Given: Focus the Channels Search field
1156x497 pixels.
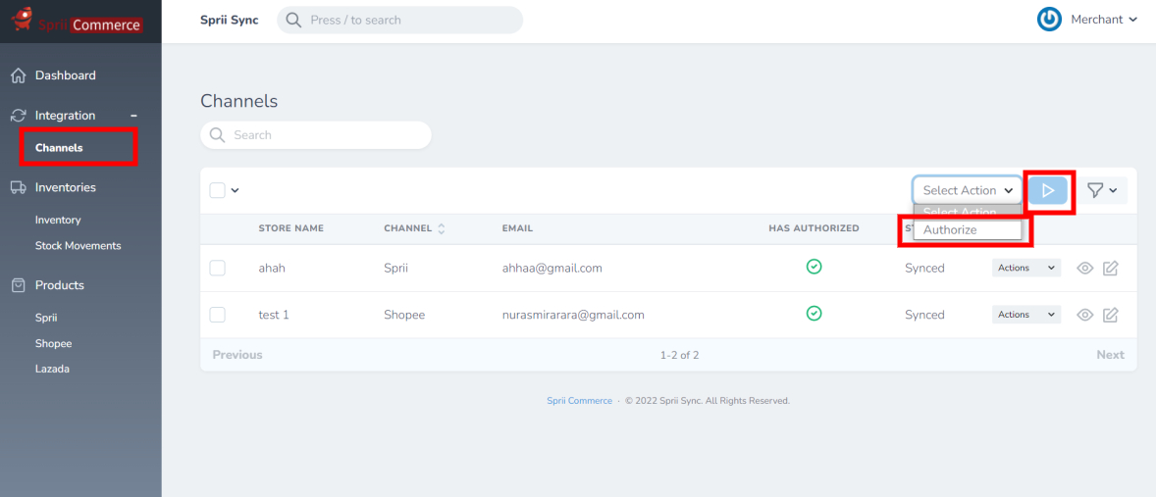Looking at the screenshot, I should pos(316,134).
